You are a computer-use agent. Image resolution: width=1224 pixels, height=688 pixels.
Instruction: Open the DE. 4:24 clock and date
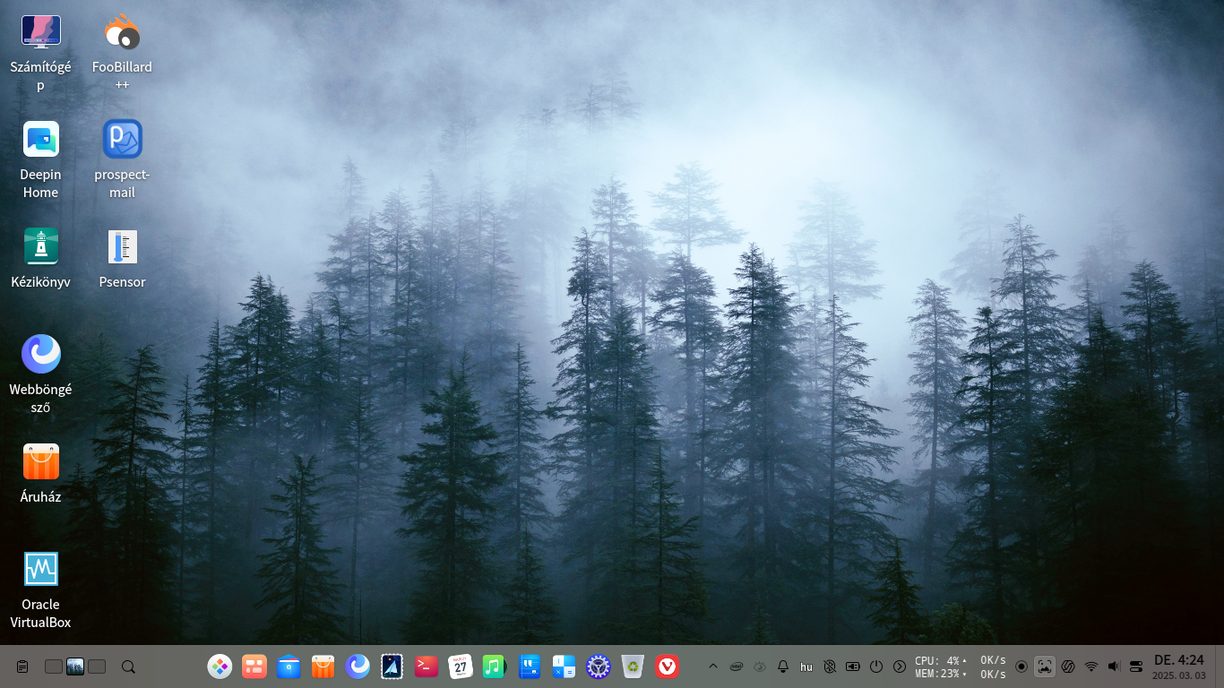tap(1179, 666)
